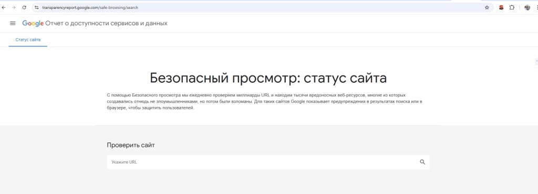
Task: Click the 'Проверить сайт' heading
Action: click(x=131, y=145)
